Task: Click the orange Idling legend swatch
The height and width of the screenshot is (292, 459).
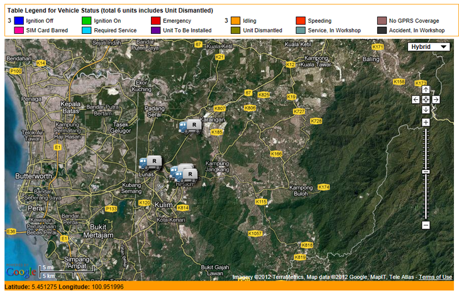Action: [235, 21]
